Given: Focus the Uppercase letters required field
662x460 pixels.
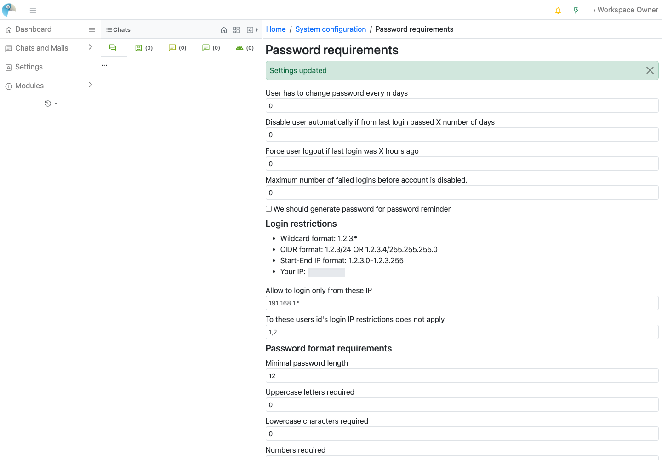Looking at the screenshot, I should pos(462,405).
